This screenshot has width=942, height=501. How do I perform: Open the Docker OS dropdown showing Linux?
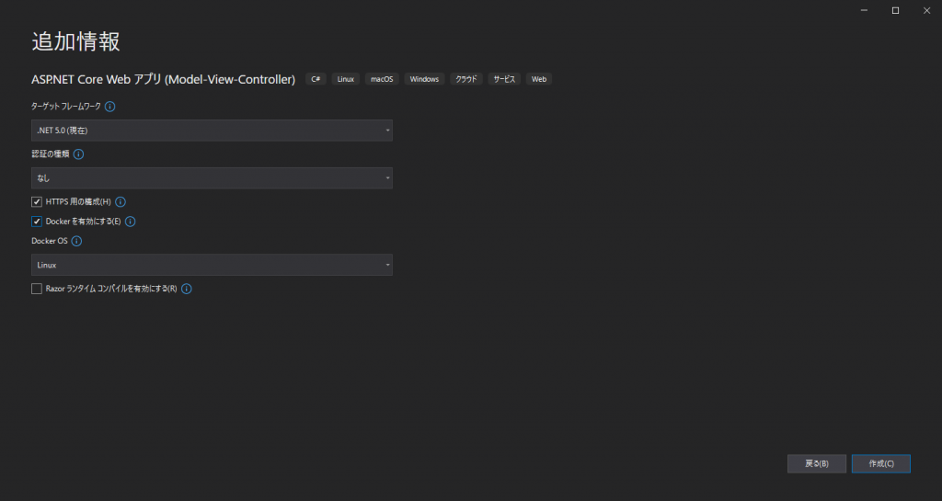(212, 265)
